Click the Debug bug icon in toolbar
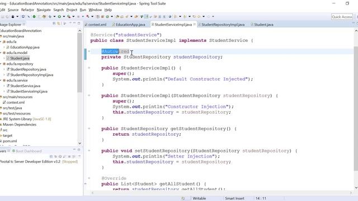Viewport: 358px width, 201px height. click(50, 16)
